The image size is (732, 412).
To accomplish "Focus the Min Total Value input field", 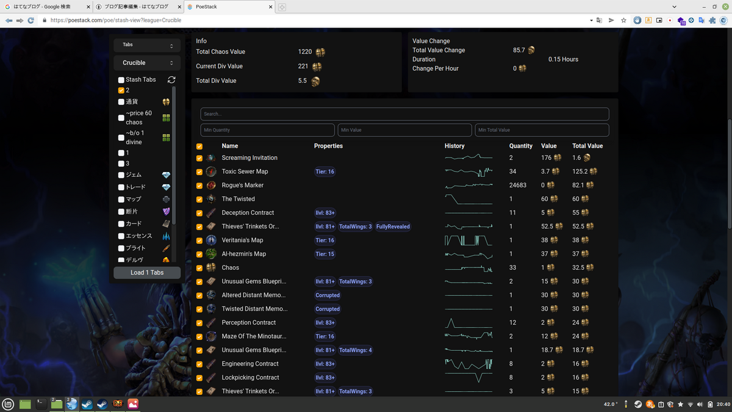I will coord(542,130).
